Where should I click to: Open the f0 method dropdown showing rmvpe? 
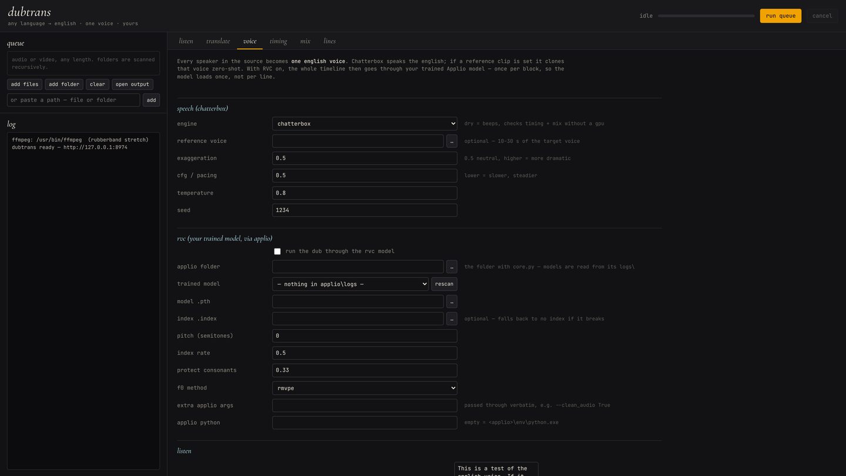click(x=365, y=388)
